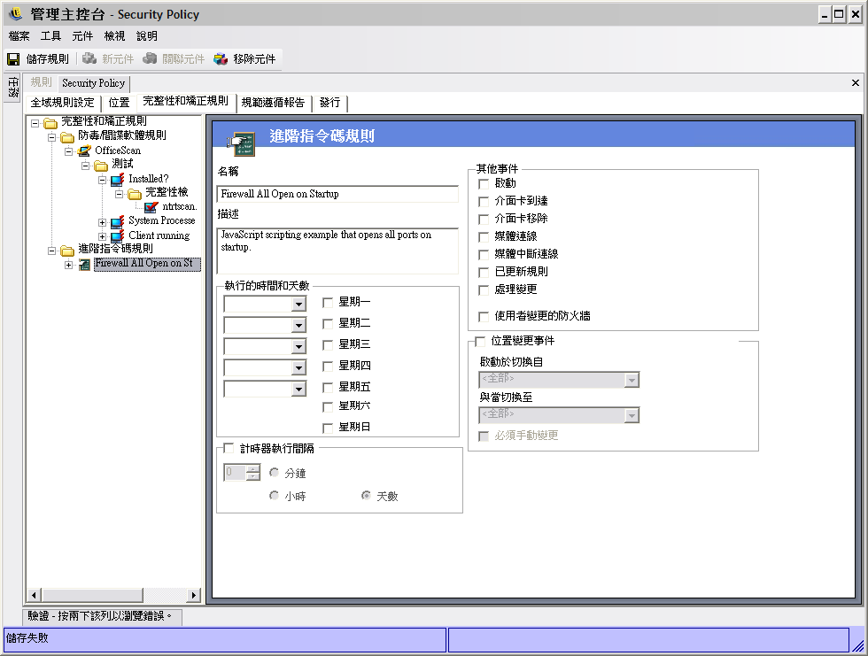Check the 星期日 checkbox
Image resolution: width=868 pixels, height=656 pixels.
point(328,428)
